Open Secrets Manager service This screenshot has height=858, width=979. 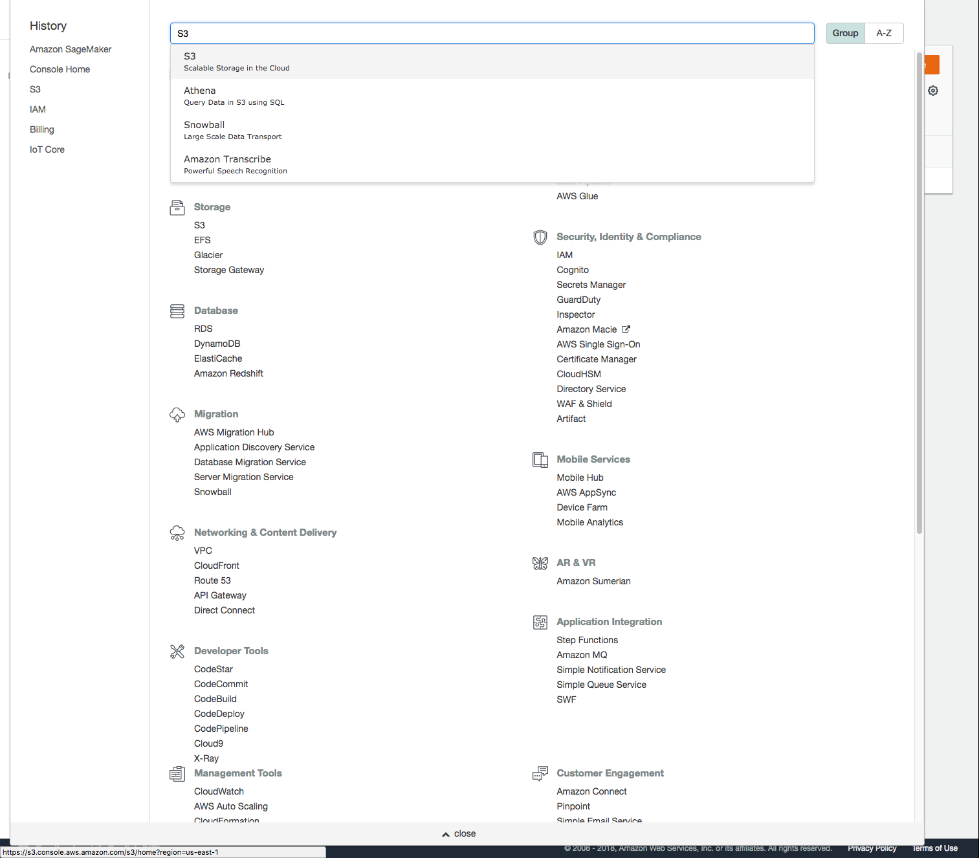pos(591,285)
